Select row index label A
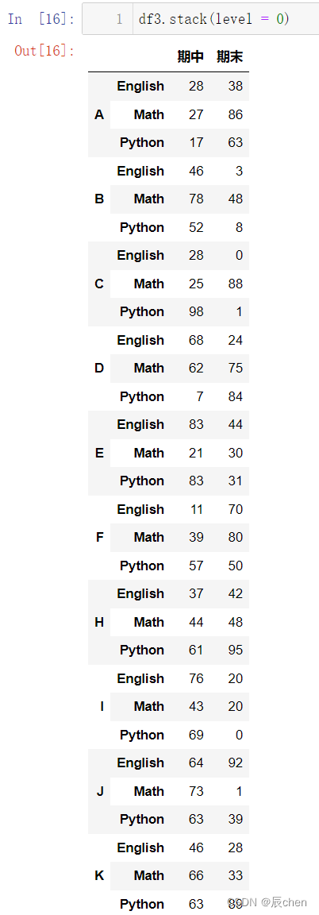The image size is (319, 915). pos(99,115)
